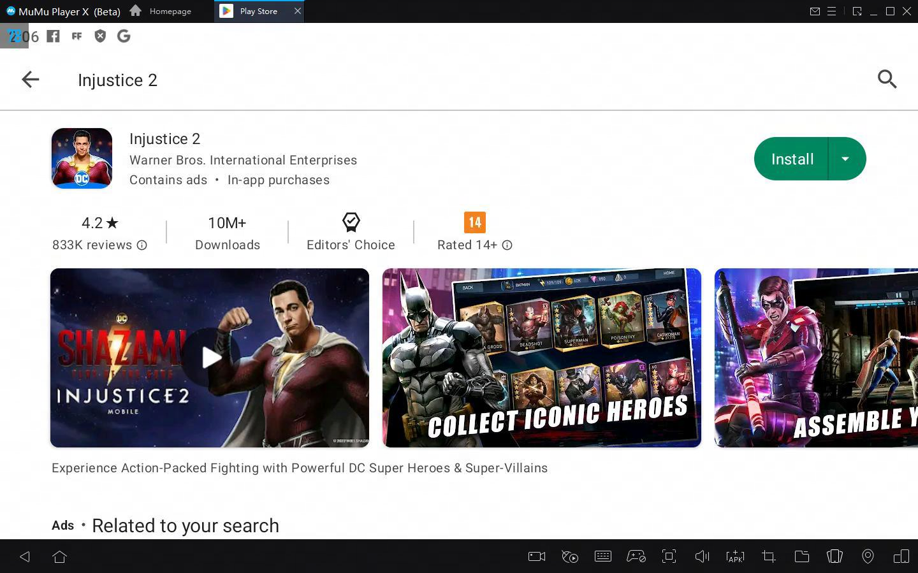Toggle the gamepad mapping icon
Image resolution: width=918 pixels, height=573 pixels.
click(x=636, y=556)
